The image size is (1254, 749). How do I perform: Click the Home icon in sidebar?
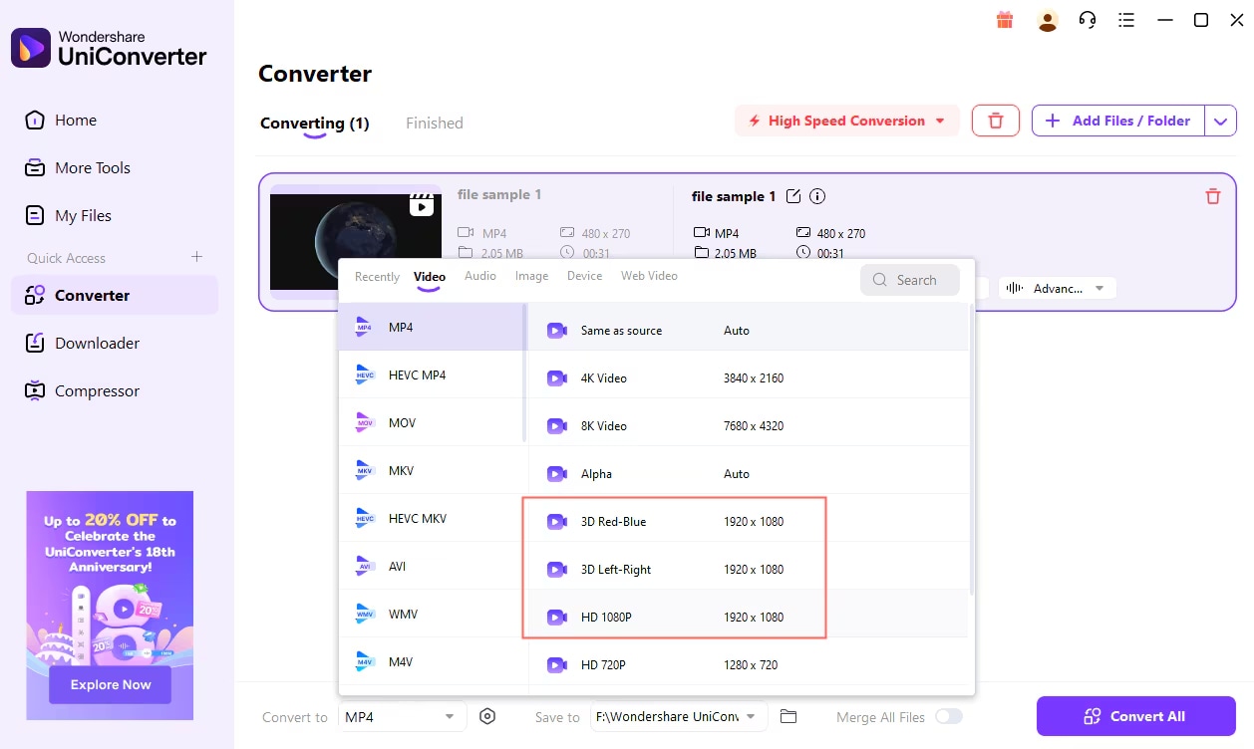[x=35, y=120]
